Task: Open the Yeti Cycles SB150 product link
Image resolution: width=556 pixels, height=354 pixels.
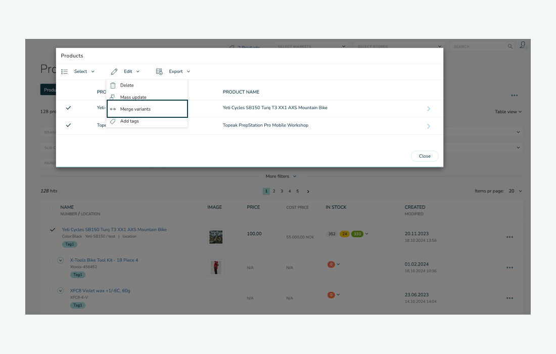Action: pyautogui.click(x=115, y=229)
